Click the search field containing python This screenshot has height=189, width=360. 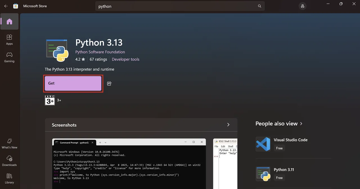pyautogui.click(x=180, y=6)
